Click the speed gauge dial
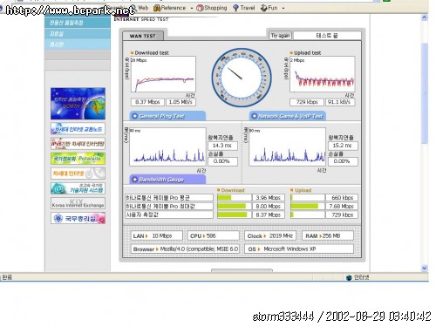436x327 pixels. pyautogui.click(x=242, y=78)
